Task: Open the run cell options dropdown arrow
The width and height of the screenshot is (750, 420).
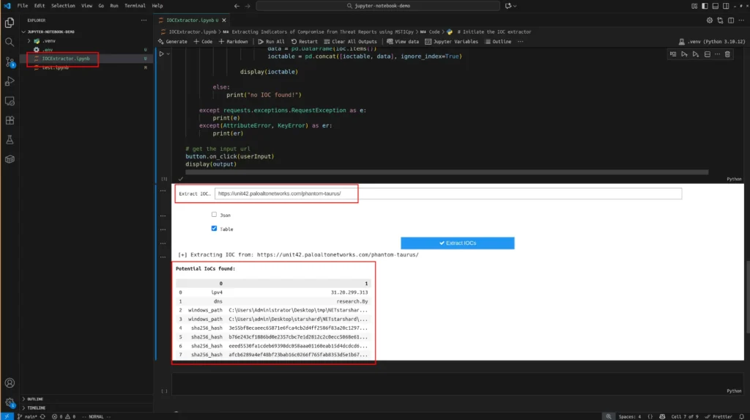Action: [168, 54]
